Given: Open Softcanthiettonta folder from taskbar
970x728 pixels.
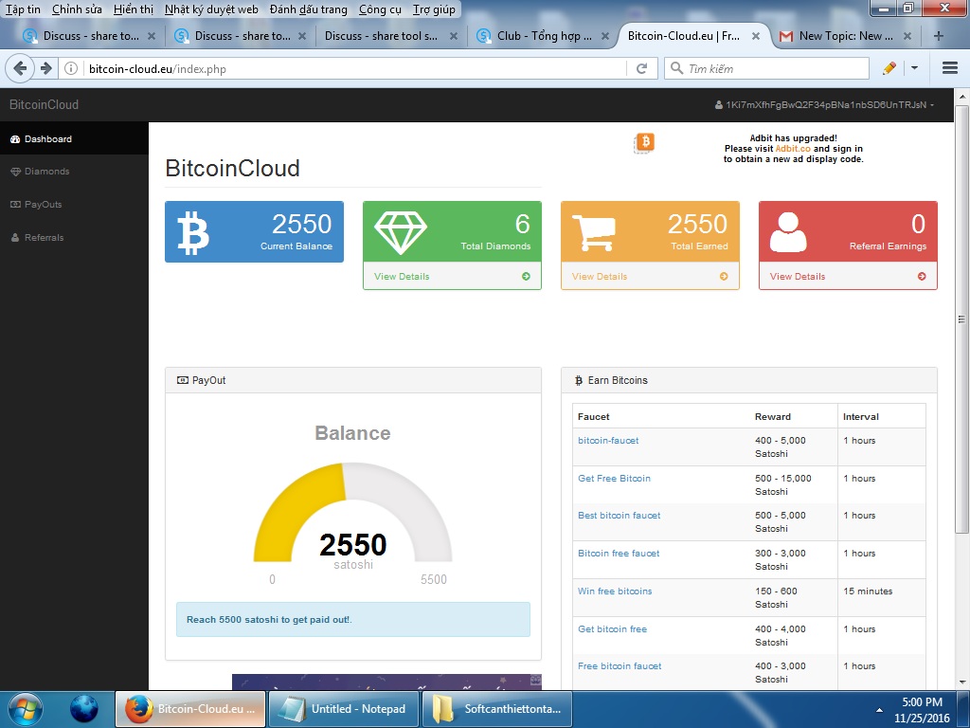Looking at the screenshot, I should [497, 709].
